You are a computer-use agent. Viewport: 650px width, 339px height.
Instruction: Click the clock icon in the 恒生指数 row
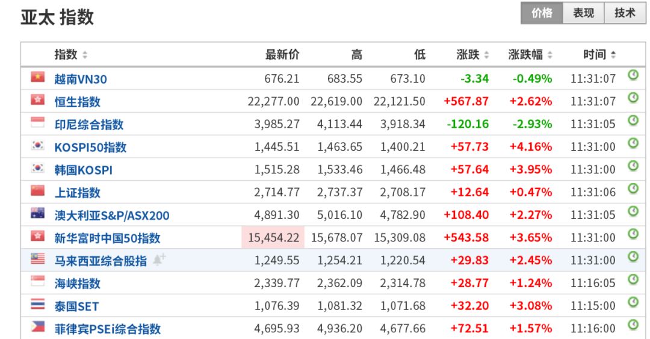click(x=633, y=98)
